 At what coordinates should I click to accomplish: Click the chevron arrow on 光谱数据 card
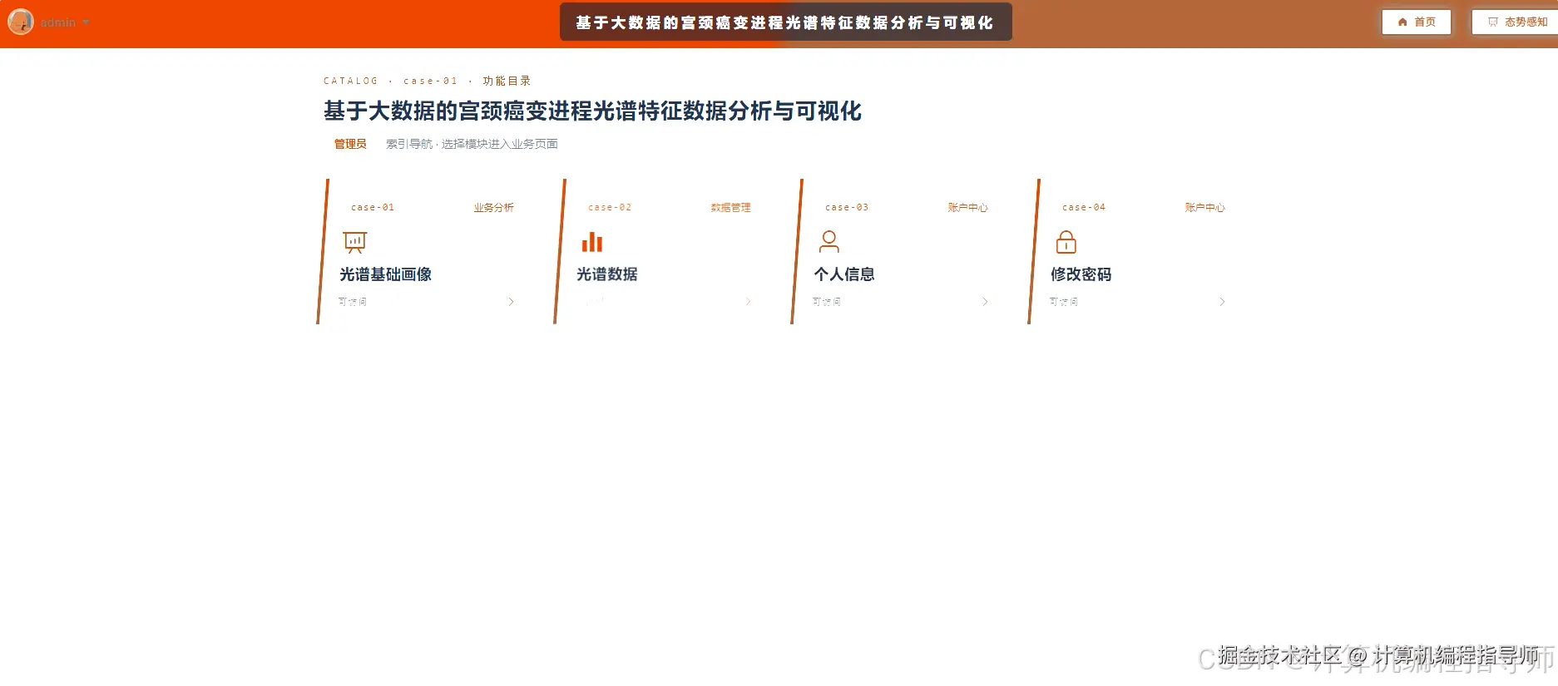click(x=748, y=302)
